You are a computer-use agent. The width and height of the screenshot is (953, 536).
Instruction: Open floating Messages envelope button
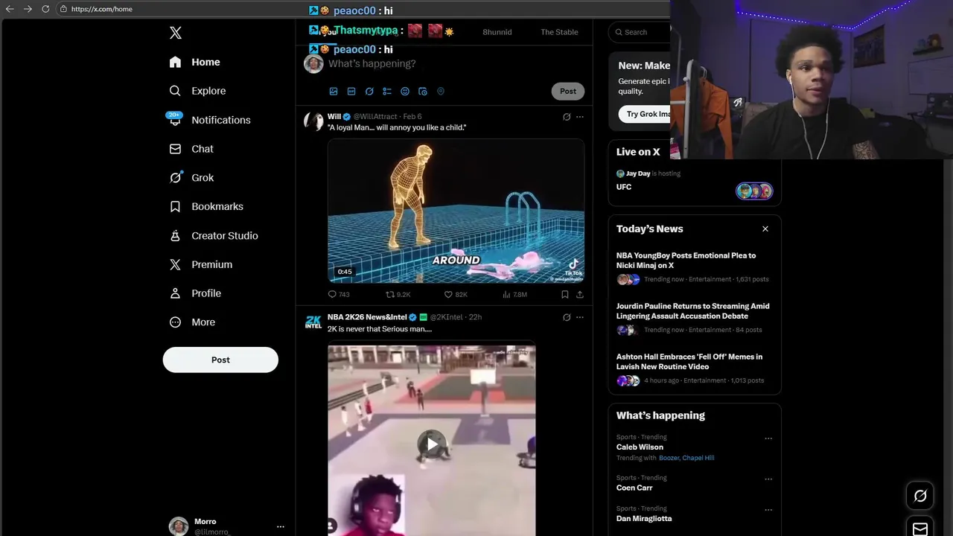click(x=920, y=529)
